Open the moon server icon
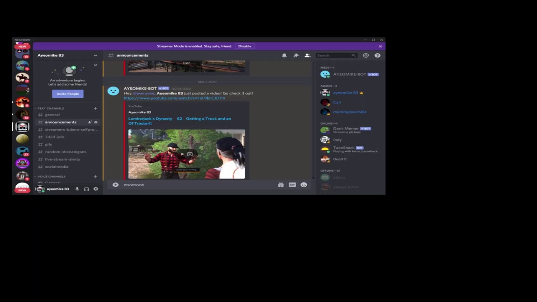 tap(22, 139)
